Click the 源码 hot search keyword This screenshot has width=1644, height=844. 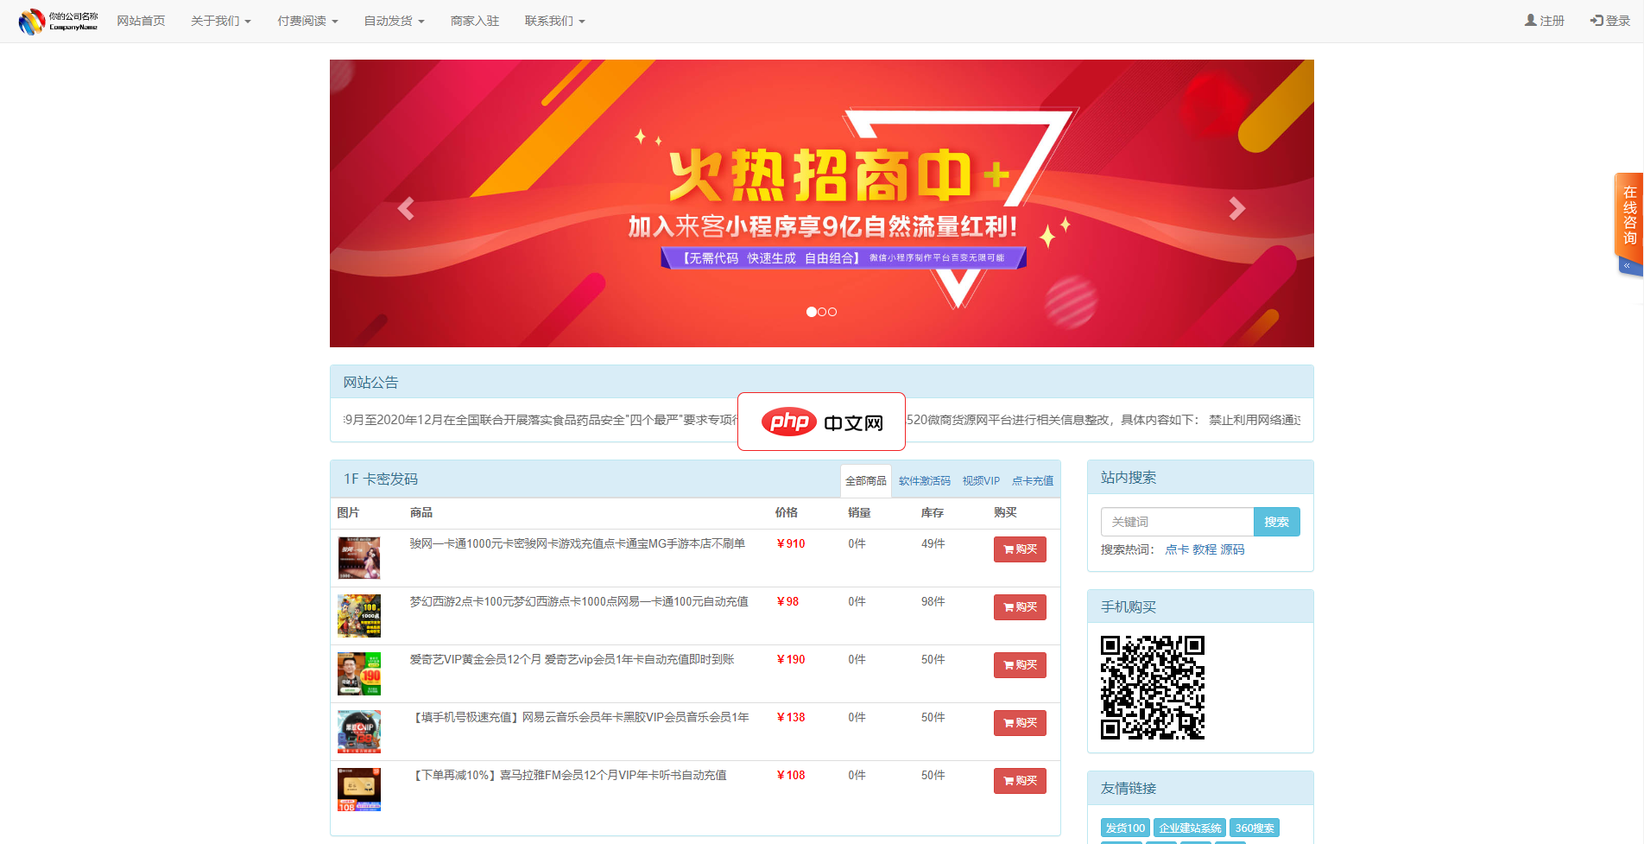(x=1232, y=549)
